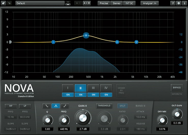
Task: Toggle GR DELTA button
Action: 177,94
